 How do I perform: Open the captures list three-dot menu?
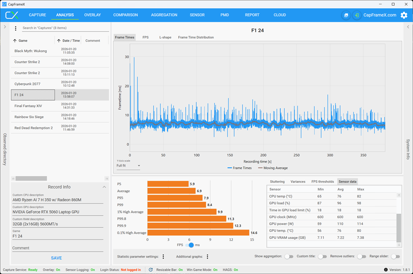pyautogui.click(x=16, y=28)
